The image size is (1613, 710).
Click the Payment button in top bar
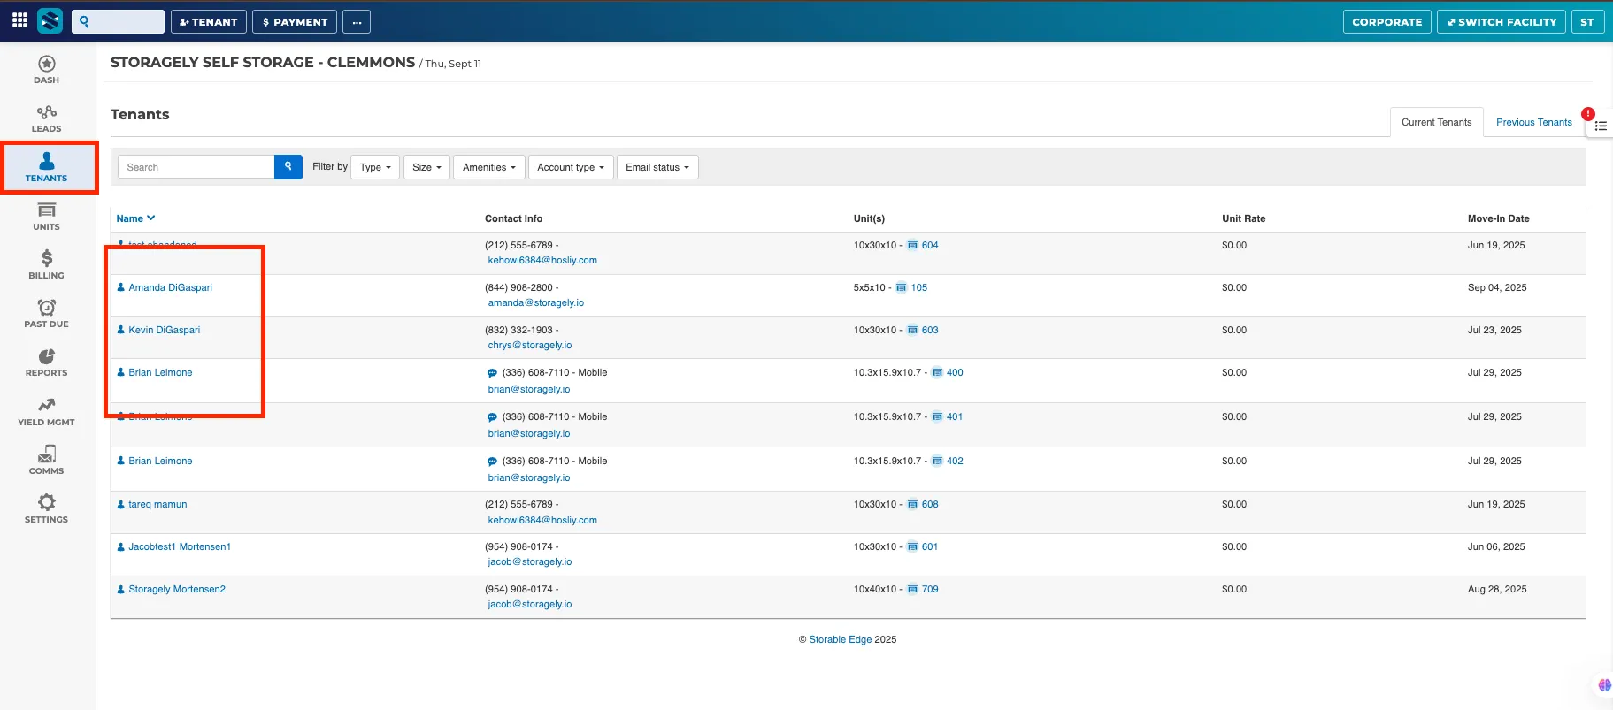(295, 22)
